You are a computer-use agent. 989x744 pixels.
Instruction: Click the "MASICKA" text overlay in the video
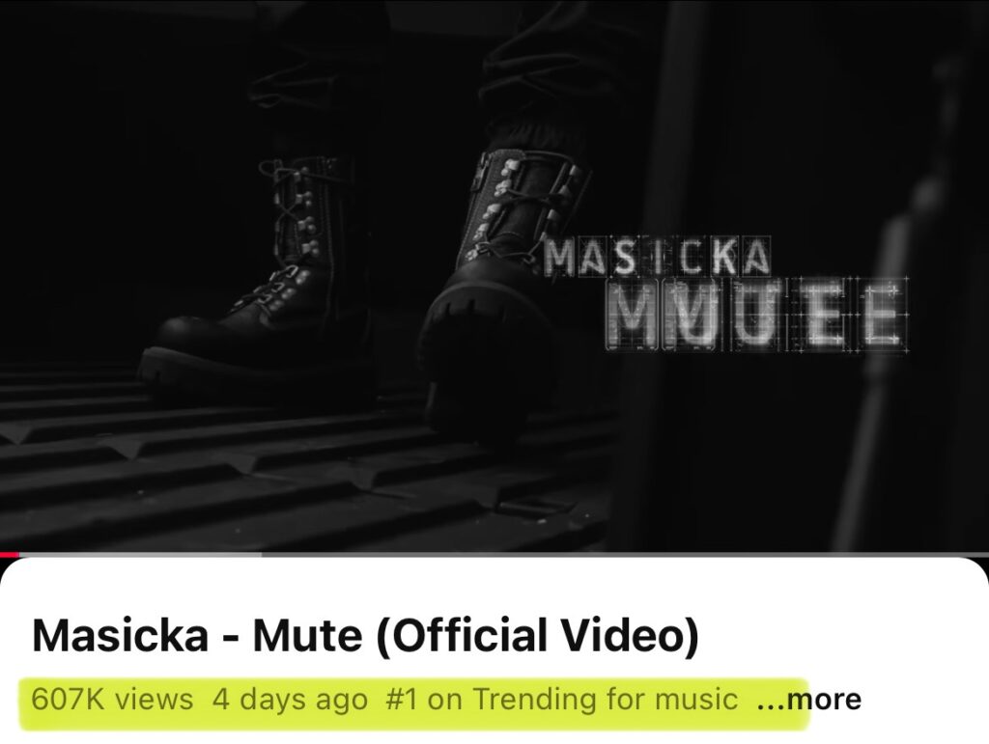tap(657, 257)
